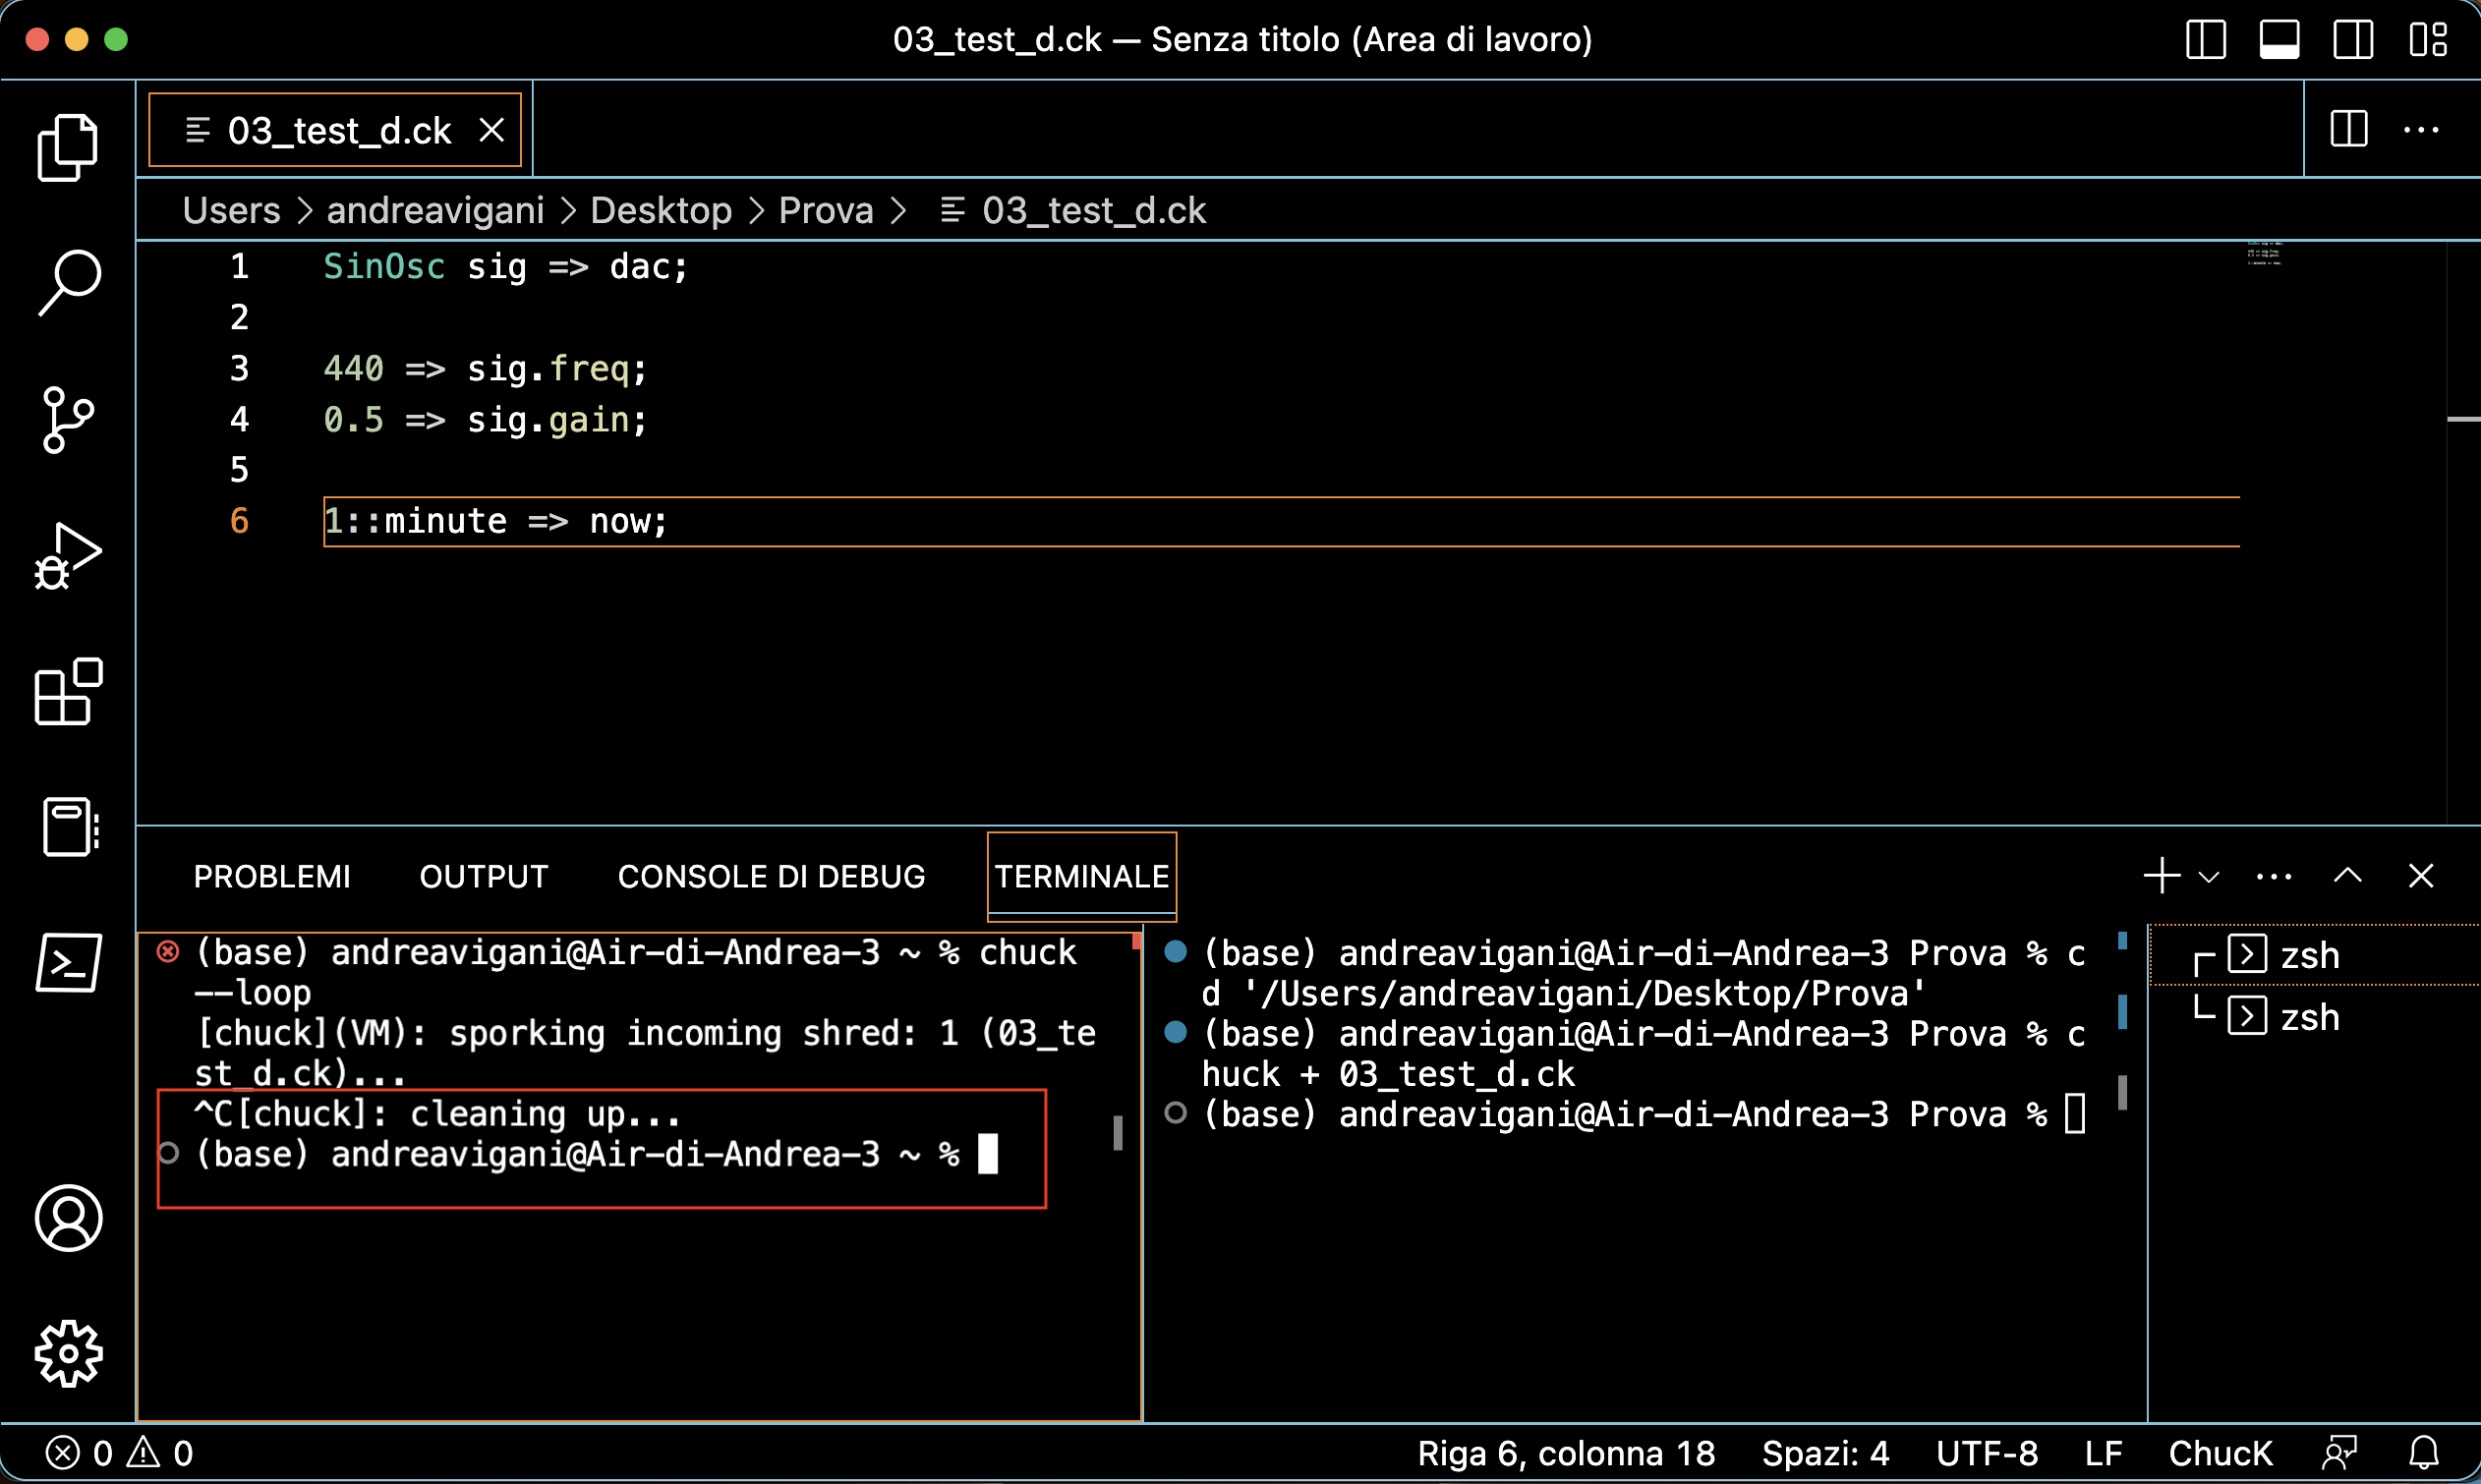Open the Explorer view in activity bar

(x=68, y=148)
